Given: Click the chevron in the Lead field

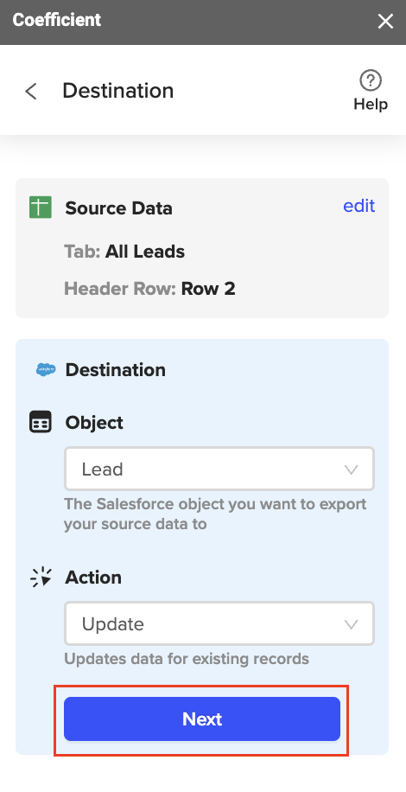Looking at the screenshot, I should pos(351,469).
